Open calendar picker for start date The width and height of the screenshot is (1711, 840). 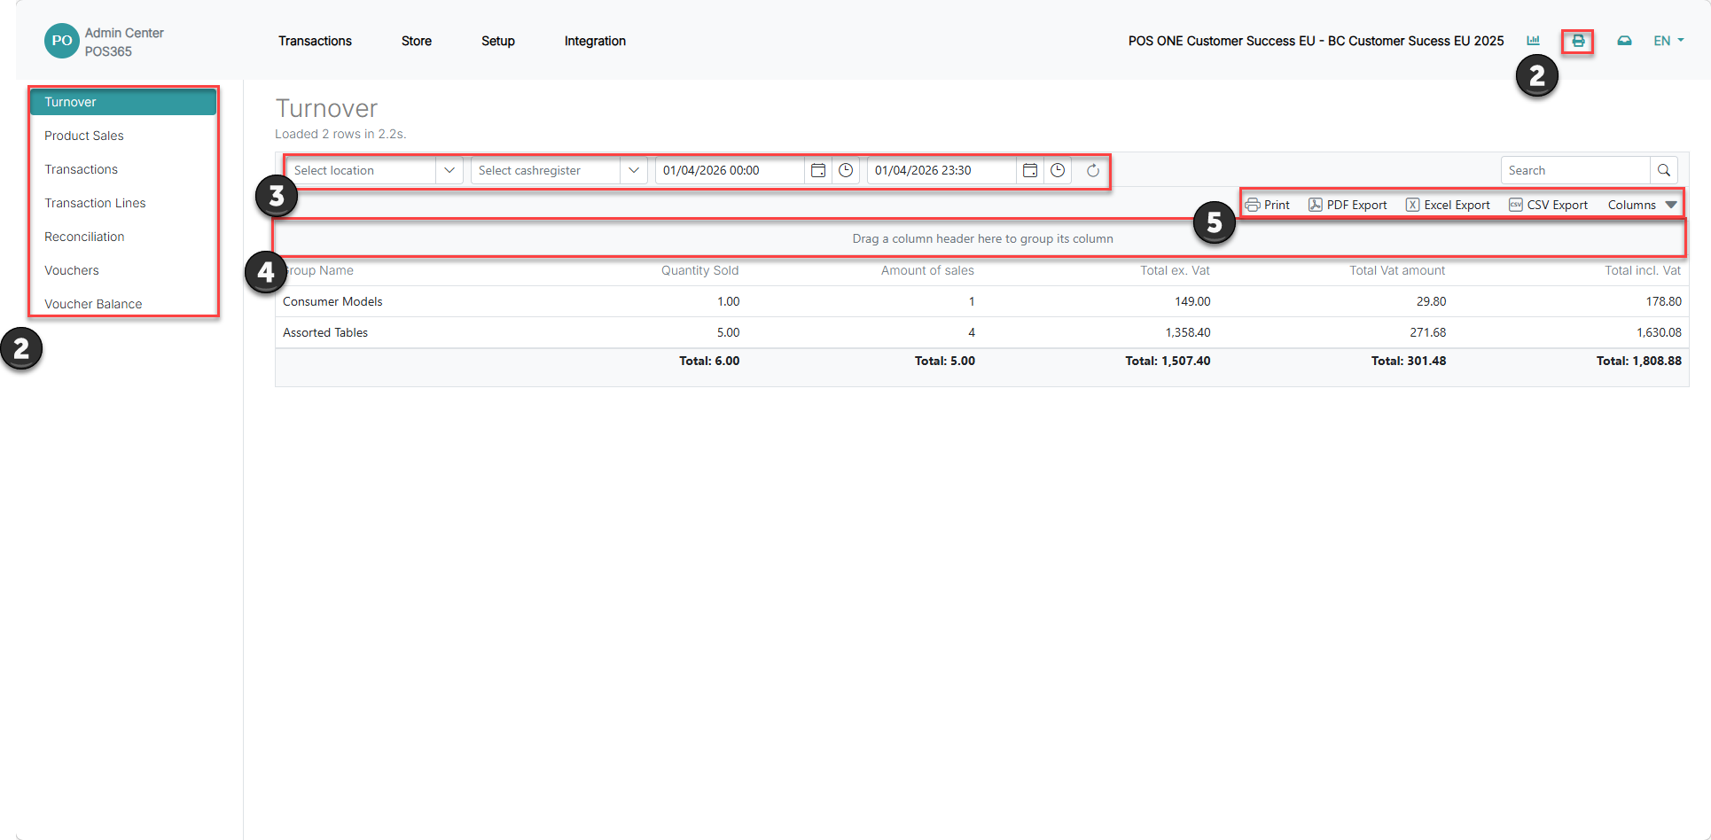[x=818, y=170]
